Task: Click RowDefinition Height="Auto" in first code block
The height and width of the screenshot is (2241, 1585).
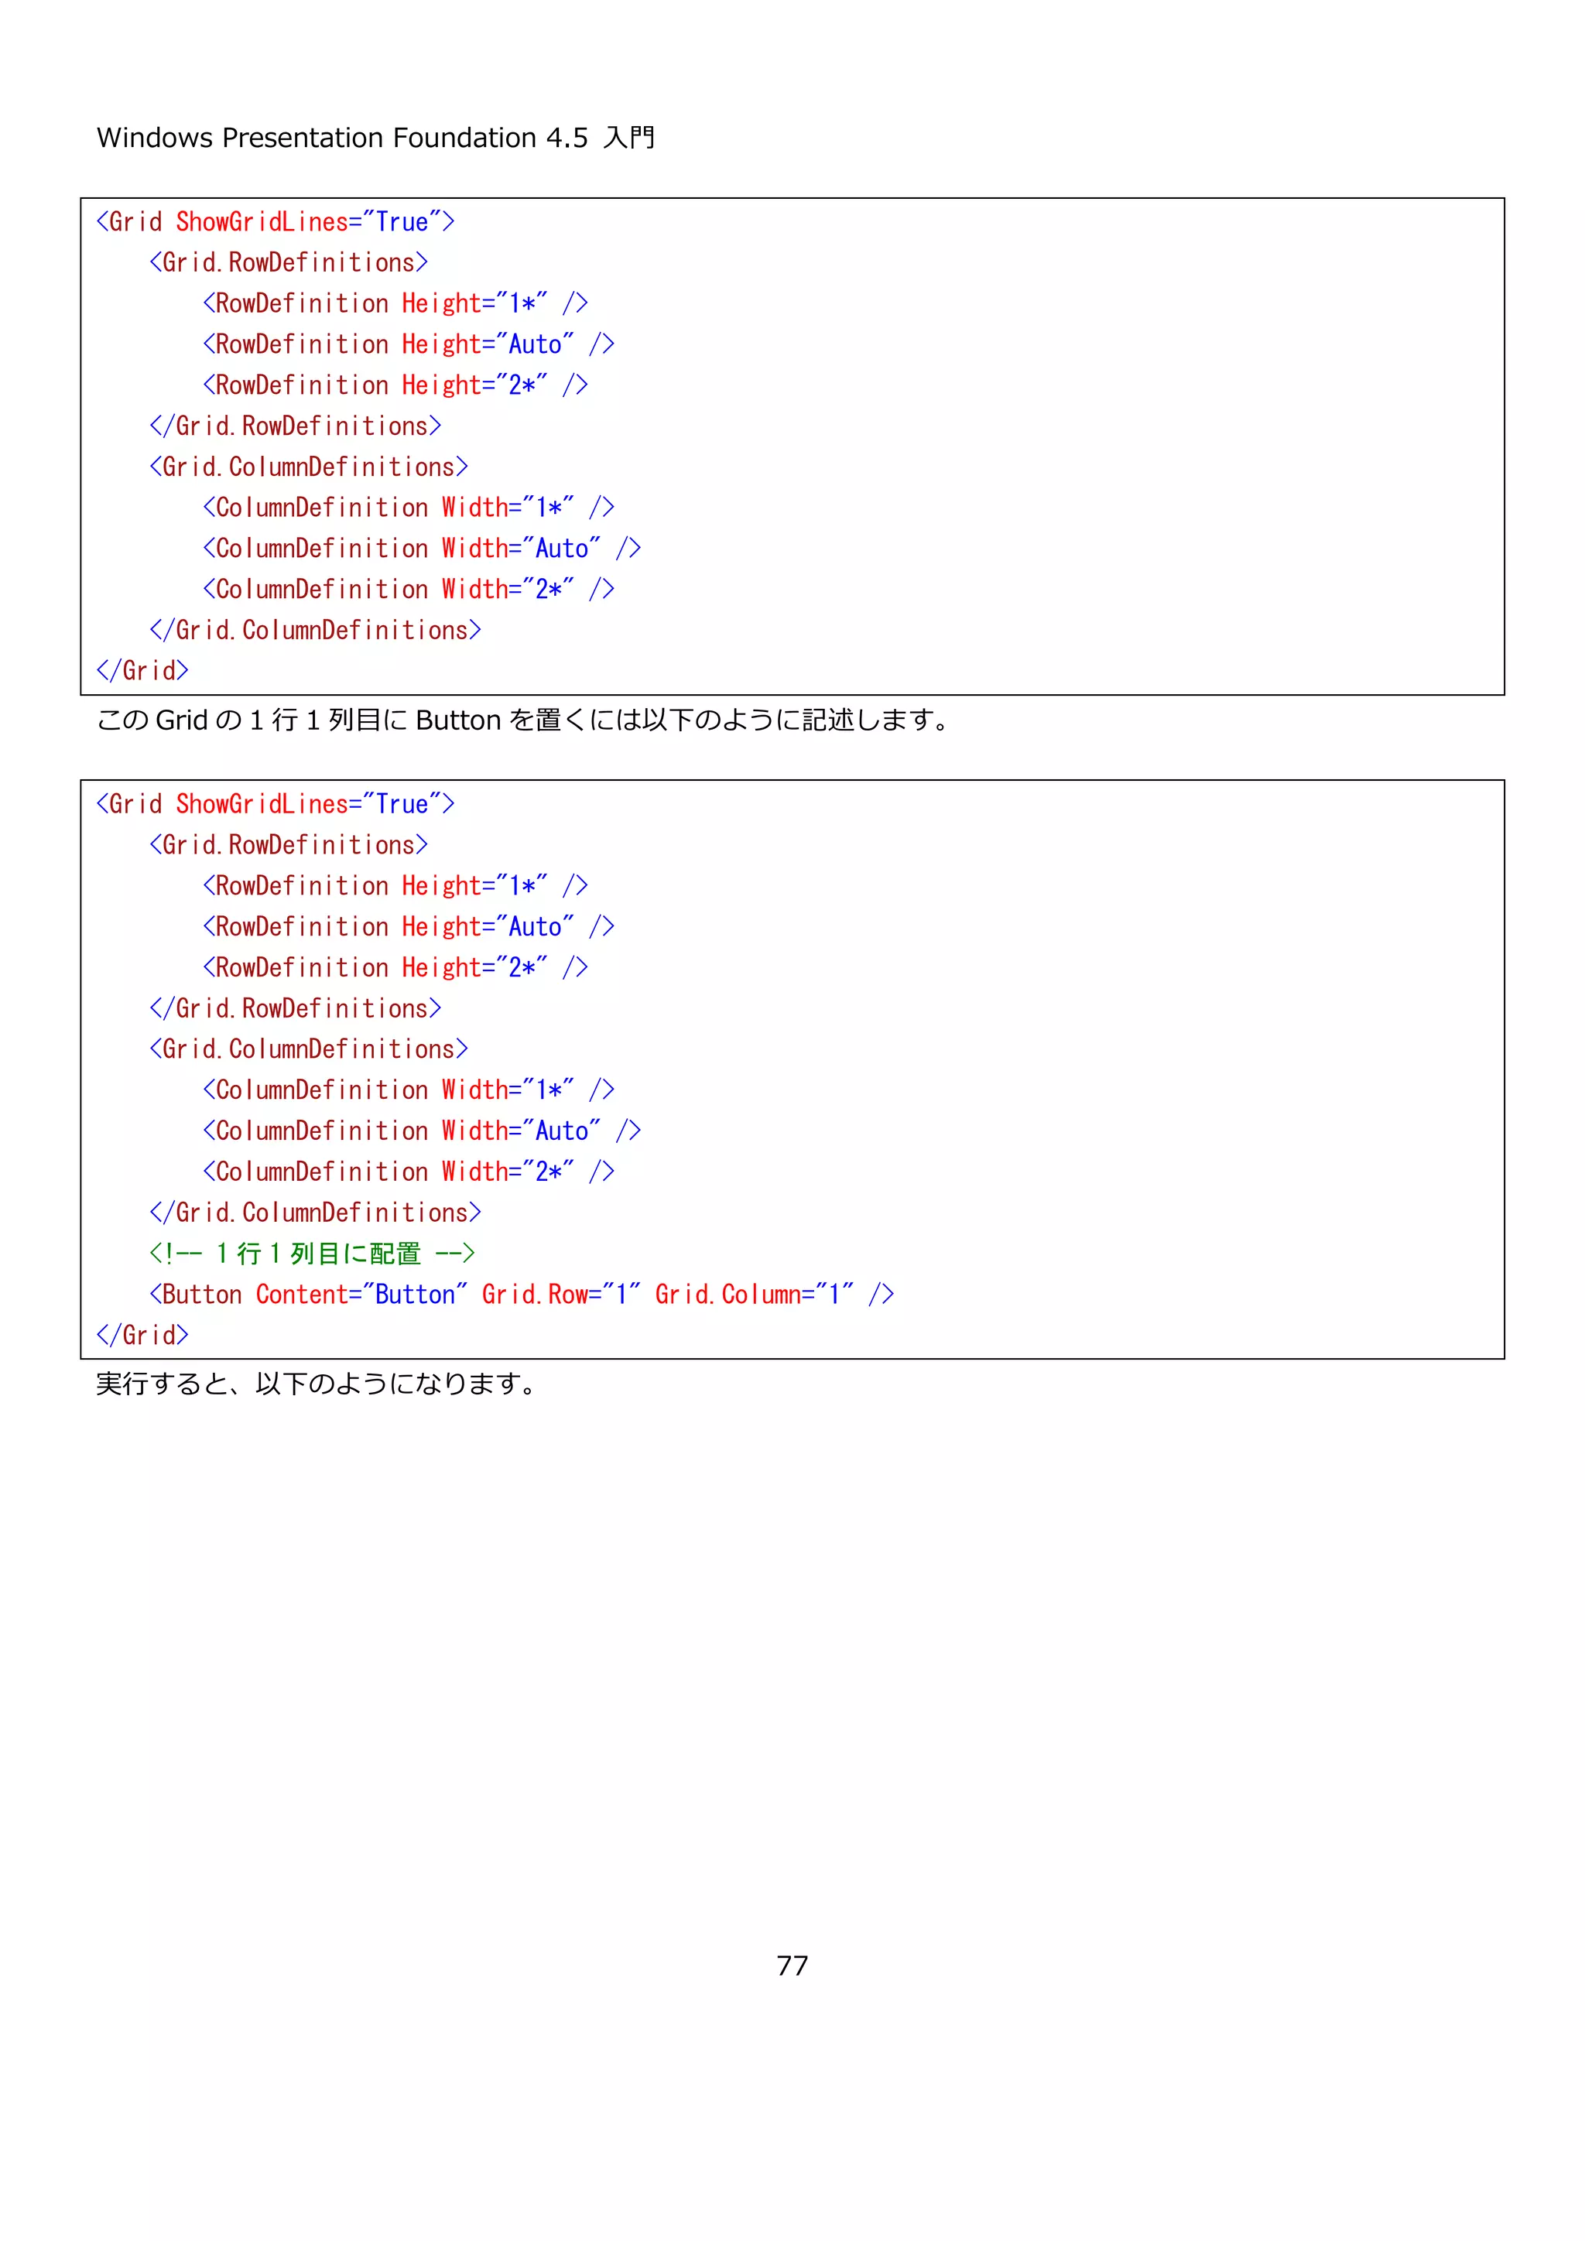Action: coord(408,344)
